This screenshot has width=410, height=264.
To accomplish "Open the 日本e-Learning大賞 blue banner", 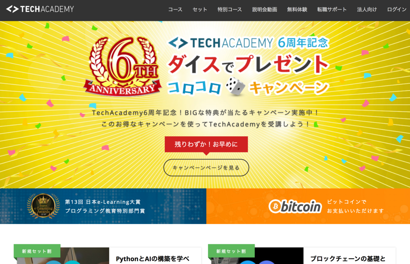I will click(103, 206).
